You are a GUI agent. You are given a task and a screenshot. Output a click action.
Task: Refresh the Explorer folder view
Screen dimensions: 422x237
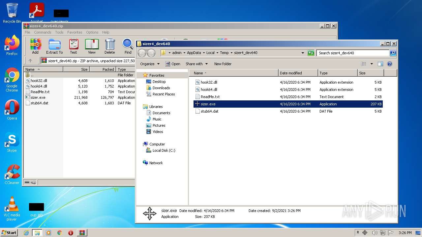311,53
